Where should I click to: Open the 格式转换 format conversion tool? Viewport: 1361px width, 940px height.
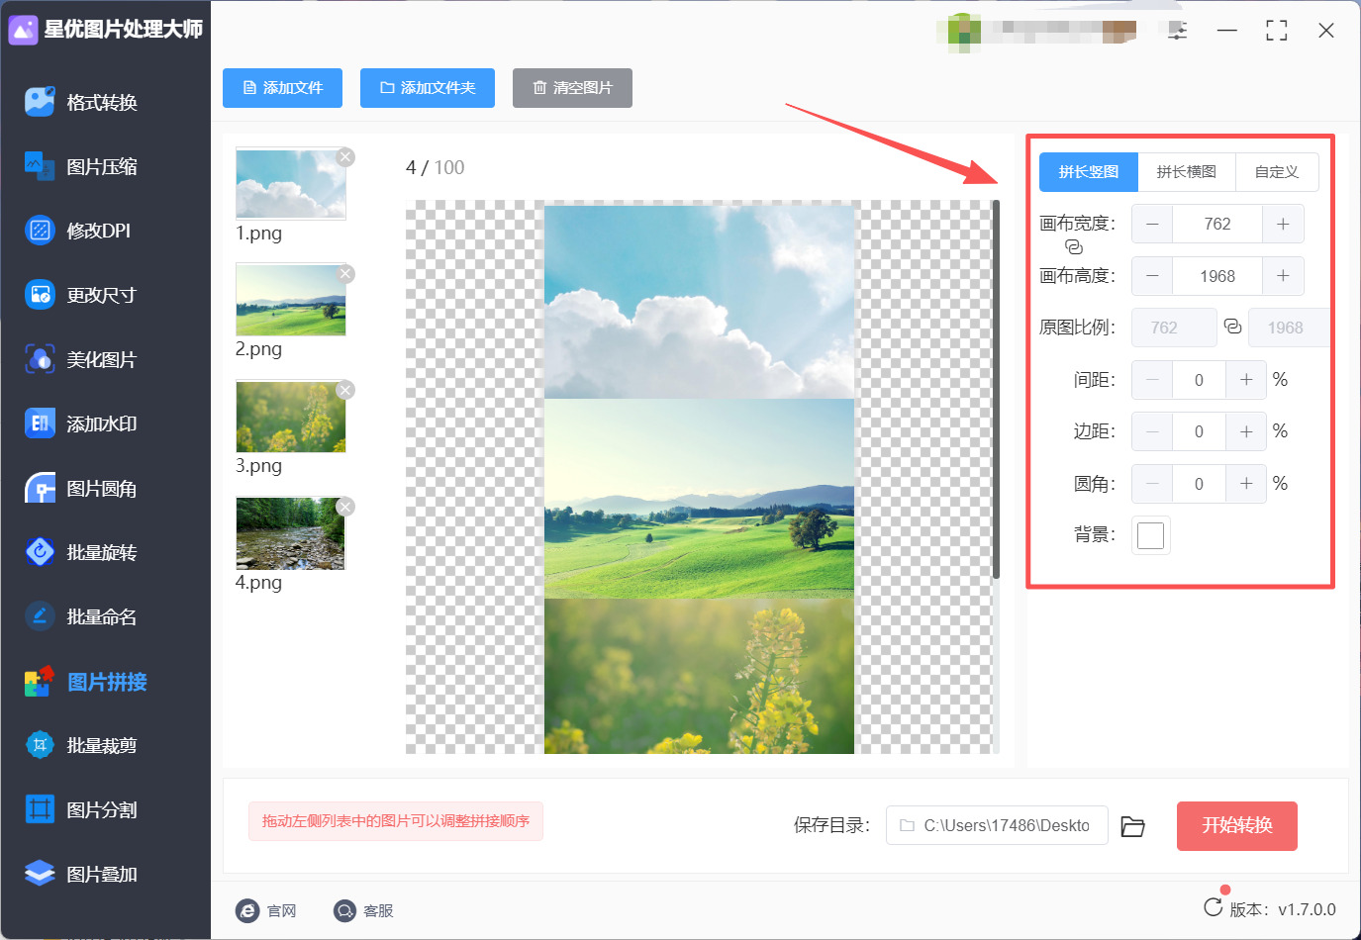(x=81, y=102)
